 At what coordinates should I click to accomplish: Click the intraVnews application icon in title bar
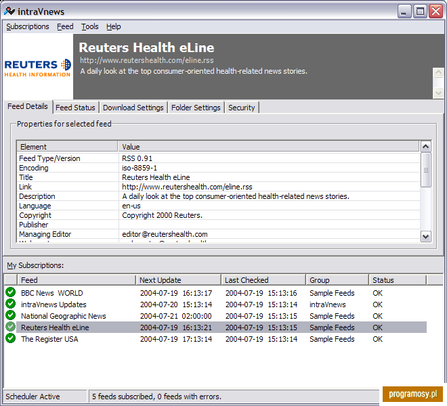(x=9, y=11)
